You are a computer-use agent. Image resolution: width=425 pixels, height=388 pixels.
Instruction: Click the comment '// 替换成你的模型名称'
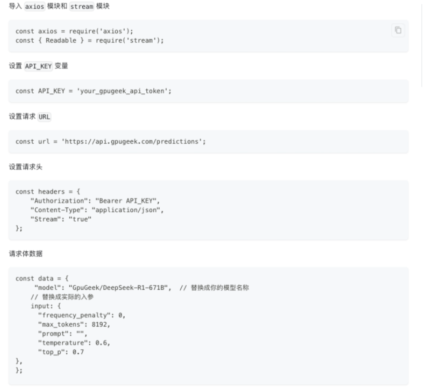[214, 288]
